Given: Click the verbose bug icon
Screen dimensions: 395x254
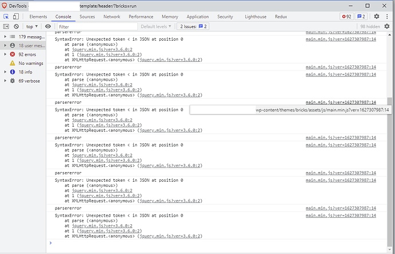Looking at the screenshot, I should tap(13, 81).
